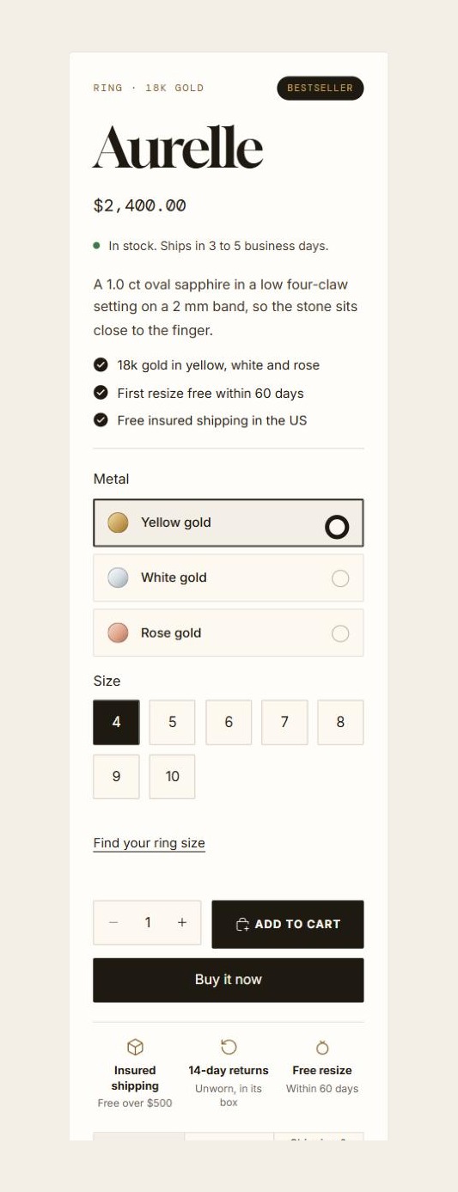458x1192 pixels.
Task: Choose ring size 10
Action: (172, 777)
